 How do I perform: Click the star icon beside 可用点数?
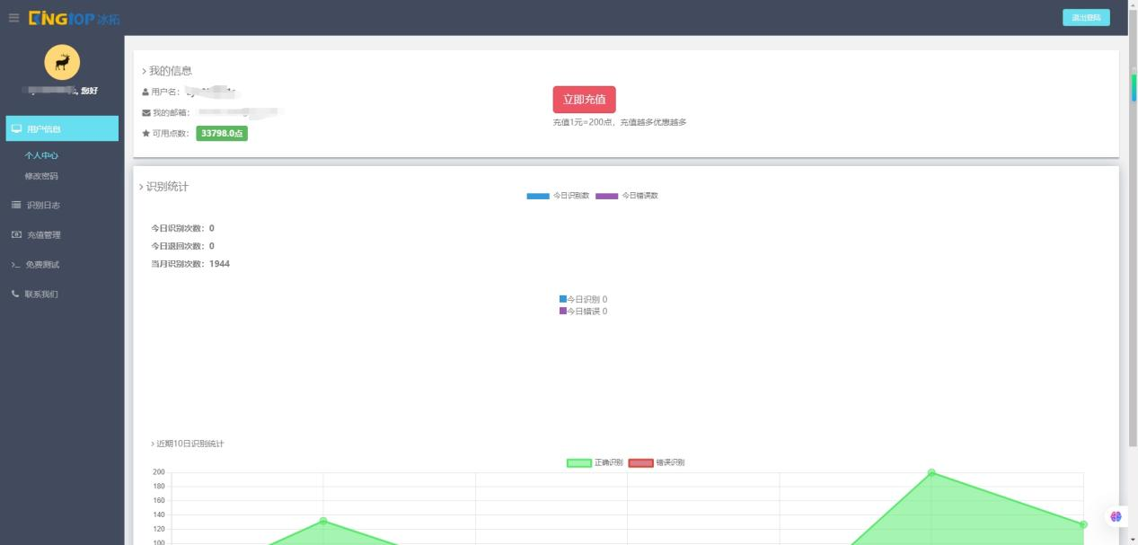pos(146,134)
